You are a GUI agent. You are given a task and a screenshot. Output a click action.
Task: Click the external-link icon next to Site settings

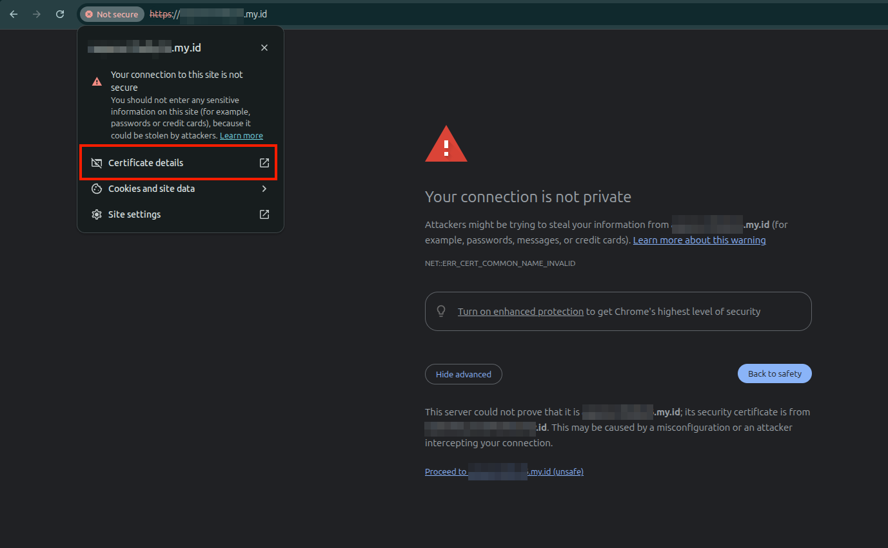[264, 214]
